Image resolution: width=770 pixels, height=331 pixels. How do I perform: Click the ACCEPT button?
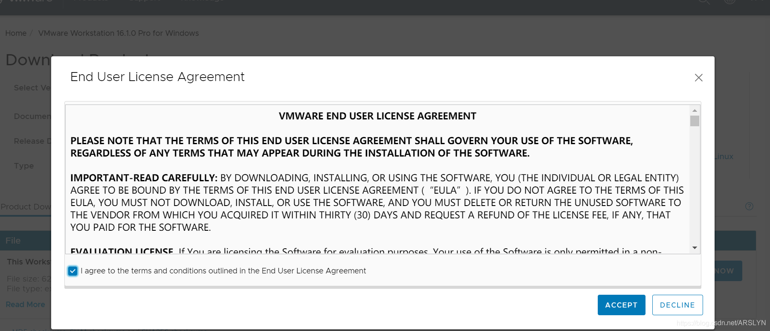tap(621, 305)
